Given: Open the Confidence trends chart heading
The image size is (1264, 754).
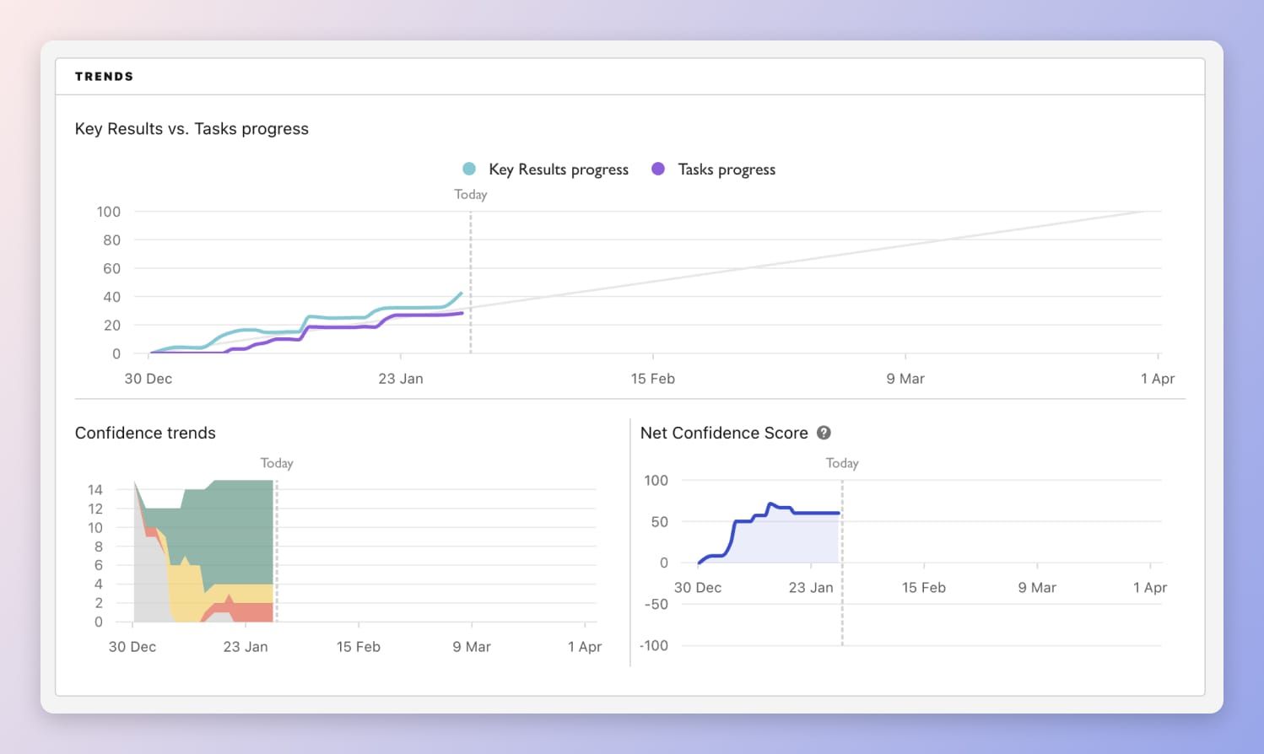Looking at the screenshot, I should [x=144, y=433].
